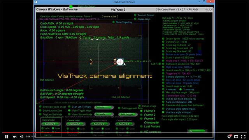Pause the video playback
This screenshot has height=140, width=249.
(7, 136)
